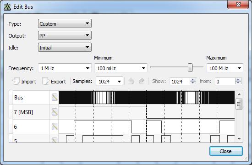Click the grayed-out undo arrow icon
The image size is (252, 165).
[x=131, y=81]
